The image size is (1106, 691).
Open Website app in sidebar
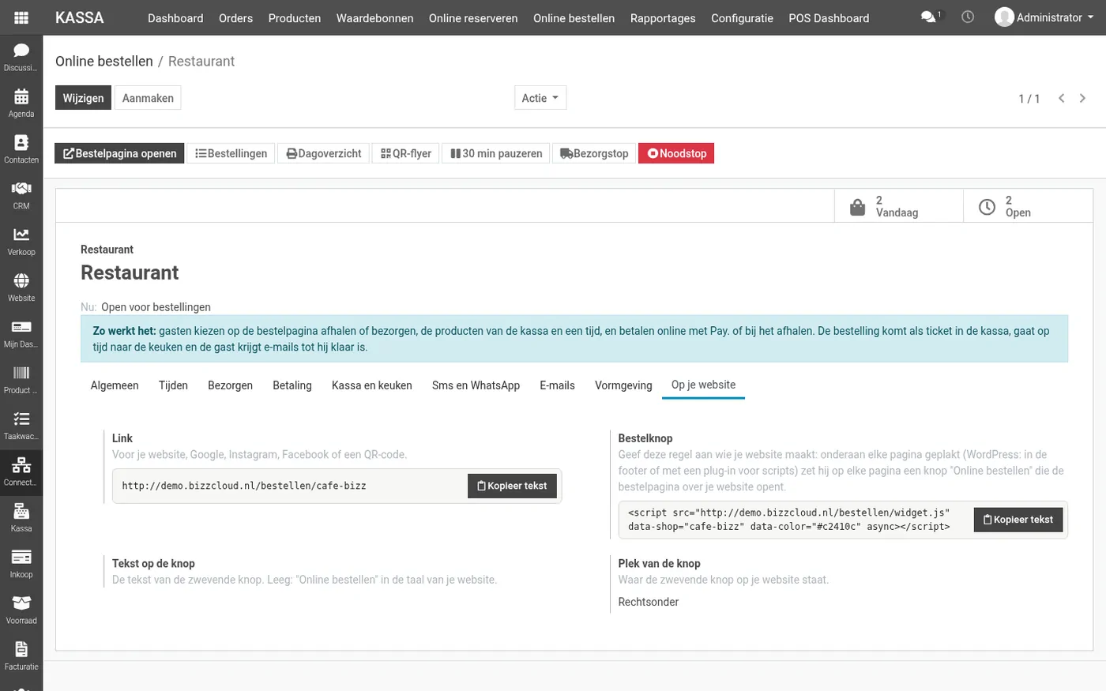pyautogui.click(x=21, y=287)
